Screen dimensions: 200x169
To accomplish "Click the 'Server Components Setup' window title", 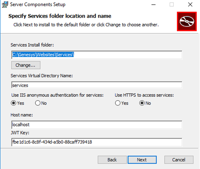I will (38, 5).
